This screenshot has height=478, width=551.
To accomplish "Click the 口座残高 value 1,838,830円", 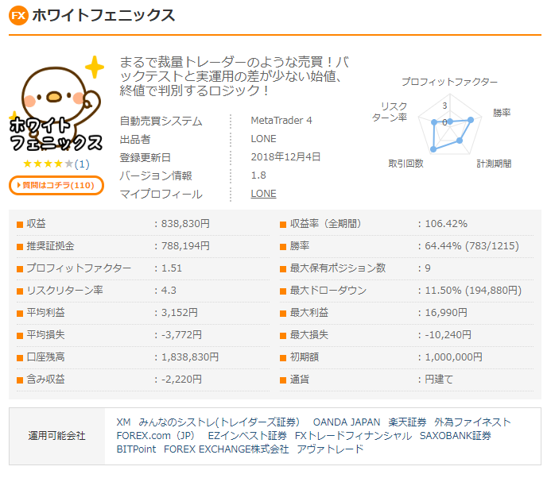I will (190, 357).
